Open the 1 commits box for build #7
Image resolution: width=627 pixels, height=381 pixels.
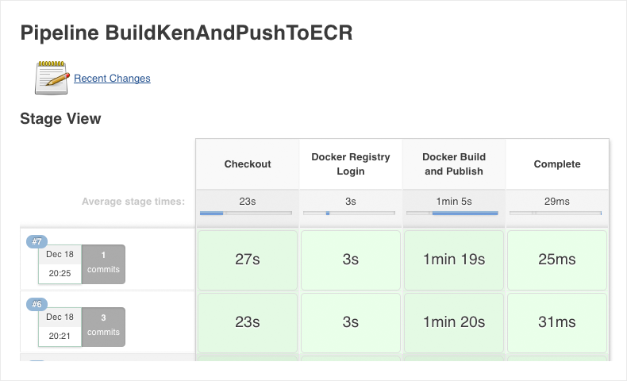[103, 264]
